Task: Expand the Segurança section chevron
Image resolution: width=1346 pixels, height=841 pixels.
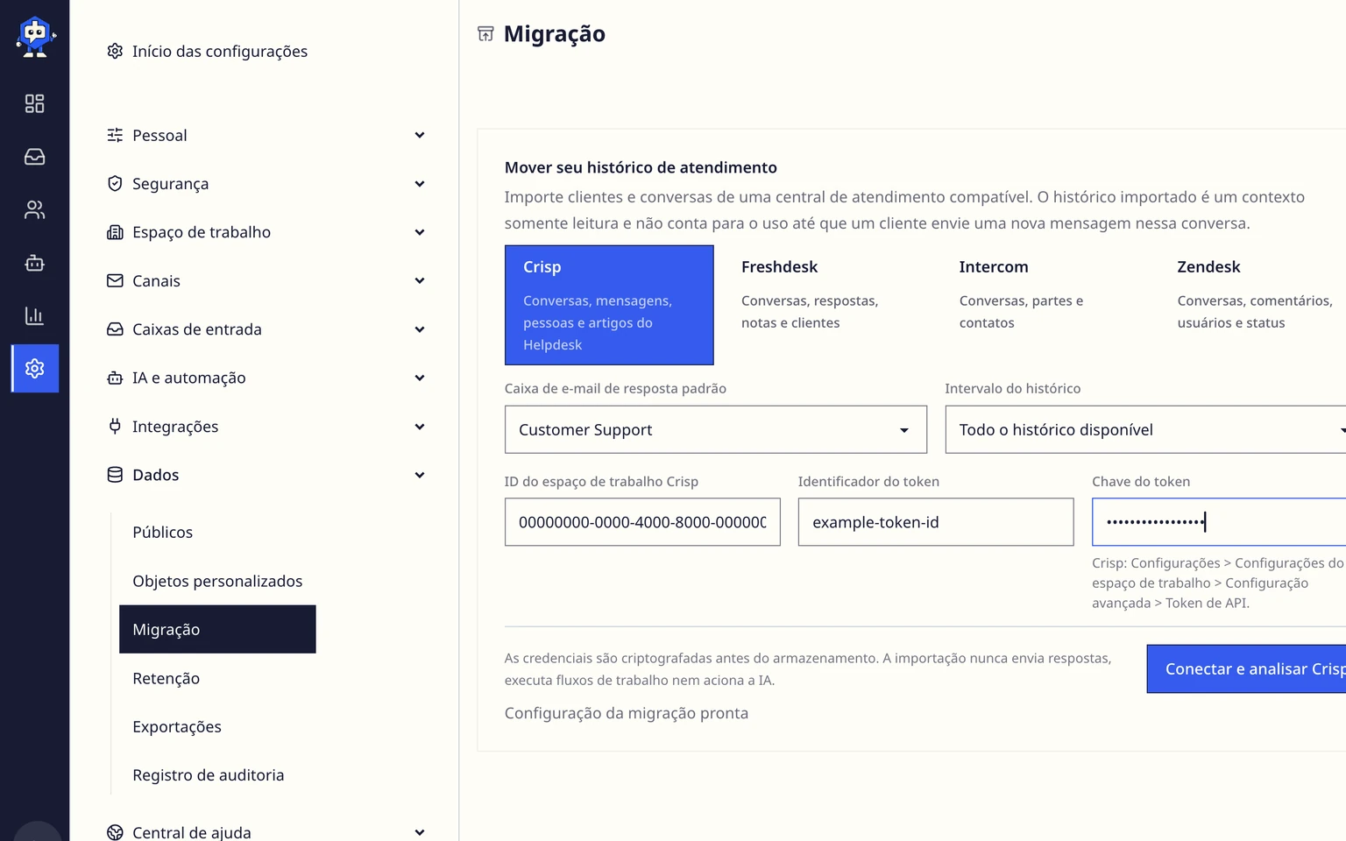Action: pos(420,183)
